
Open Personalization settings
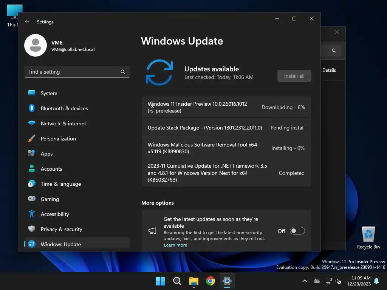(77, 139)
